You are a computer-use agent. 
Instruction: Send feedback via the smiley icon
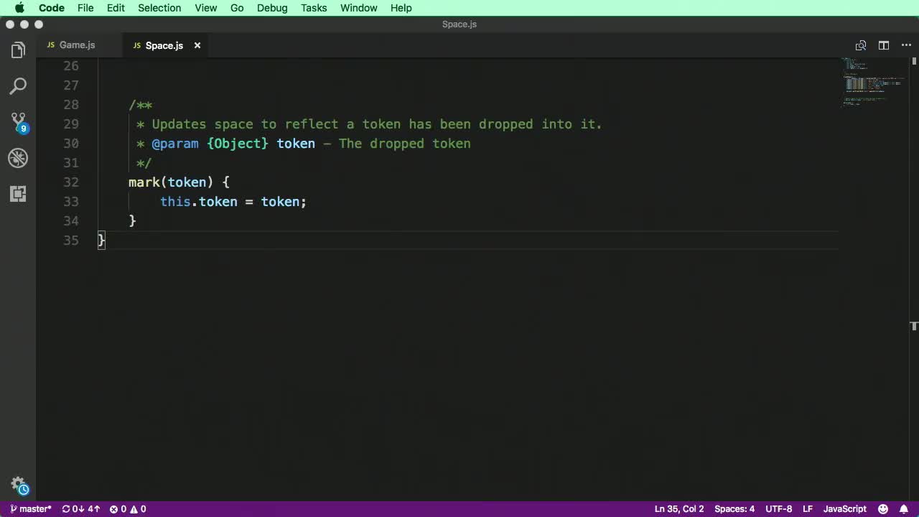pos(883,508)
